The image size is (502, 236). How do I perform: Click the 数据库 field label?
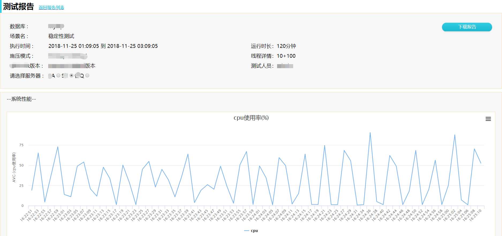[x=19, y=26]
